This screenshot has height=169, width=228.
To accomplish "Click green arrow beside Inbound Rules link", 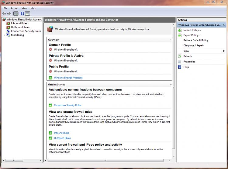I will click(50, 133).
